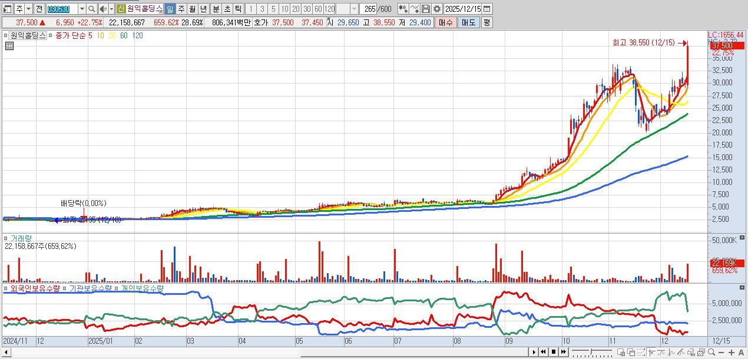Click play button in bottom playback controls
Image resolution: width=748 pixels, height=359 pixels.
coord(534,352)
